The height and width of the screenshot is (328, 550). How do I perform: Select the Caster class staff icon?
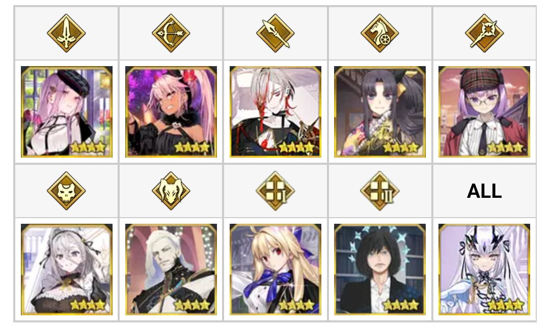pyautogui.click(x=484, y=33)
